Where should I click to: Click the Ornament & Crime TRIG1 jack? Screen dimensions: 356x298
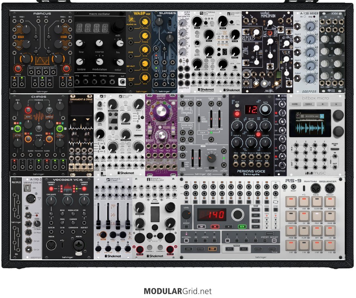(71, 150)
